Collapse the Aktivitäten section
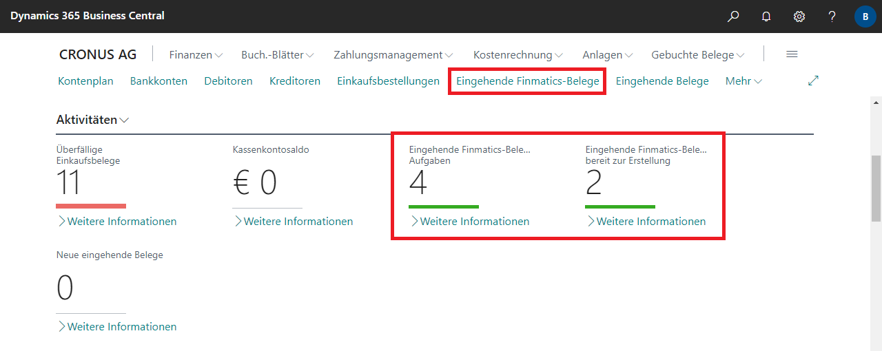 [92, 120]
